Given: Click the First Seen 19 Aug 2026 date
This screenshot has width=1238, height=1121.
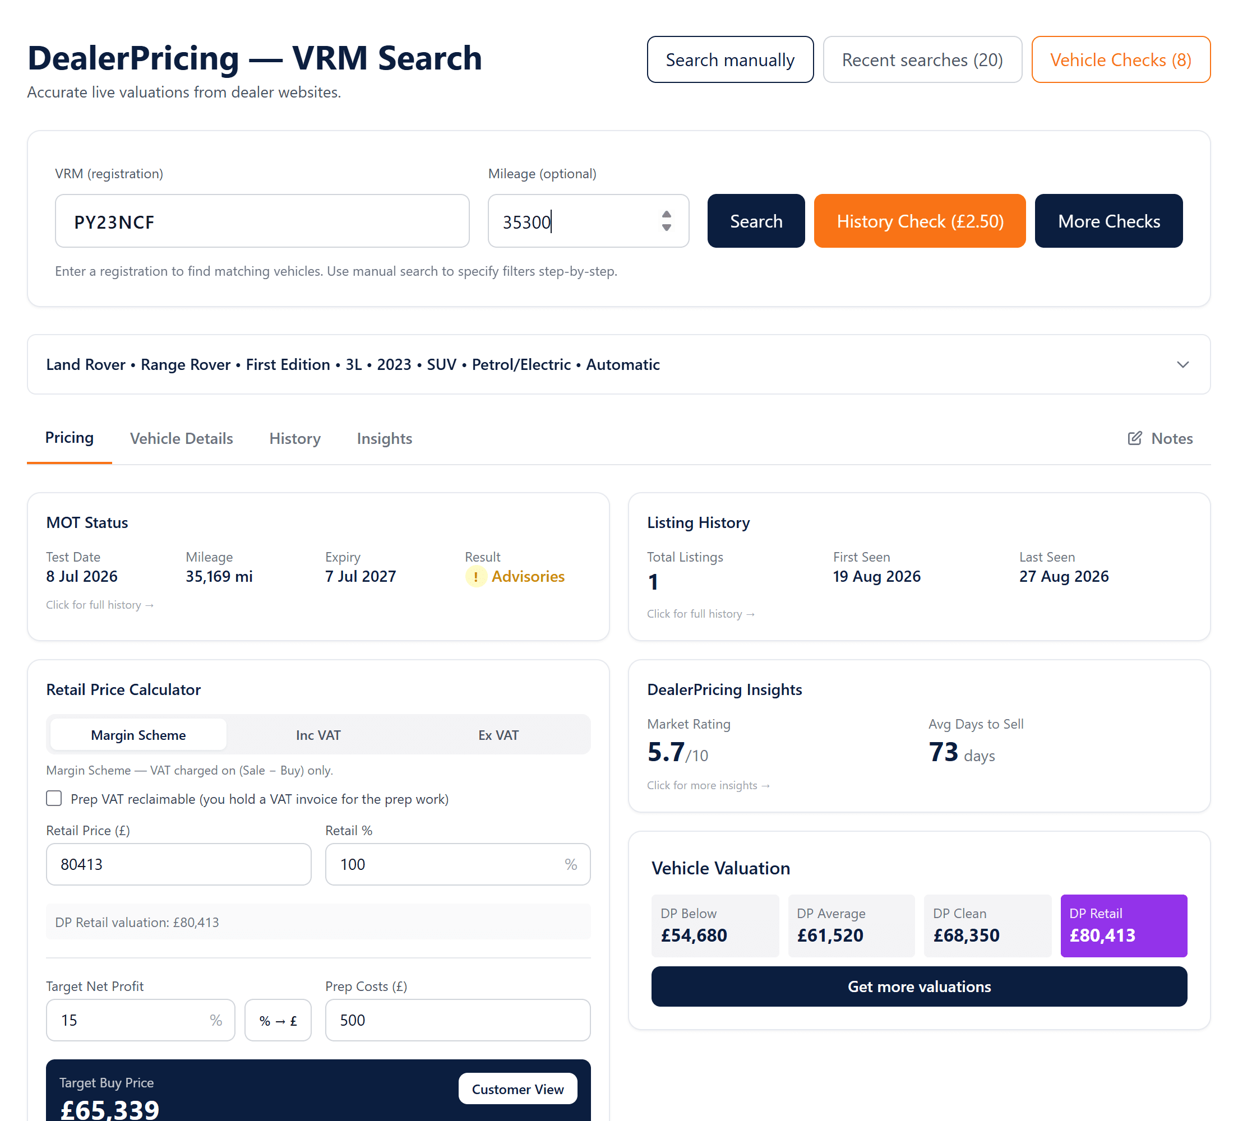Looking at the screenshot, I should tap(876, 576).
